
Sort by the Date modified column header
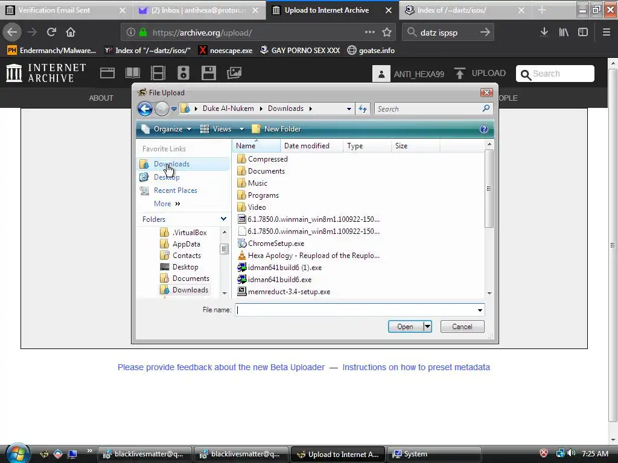click(311, 146)
